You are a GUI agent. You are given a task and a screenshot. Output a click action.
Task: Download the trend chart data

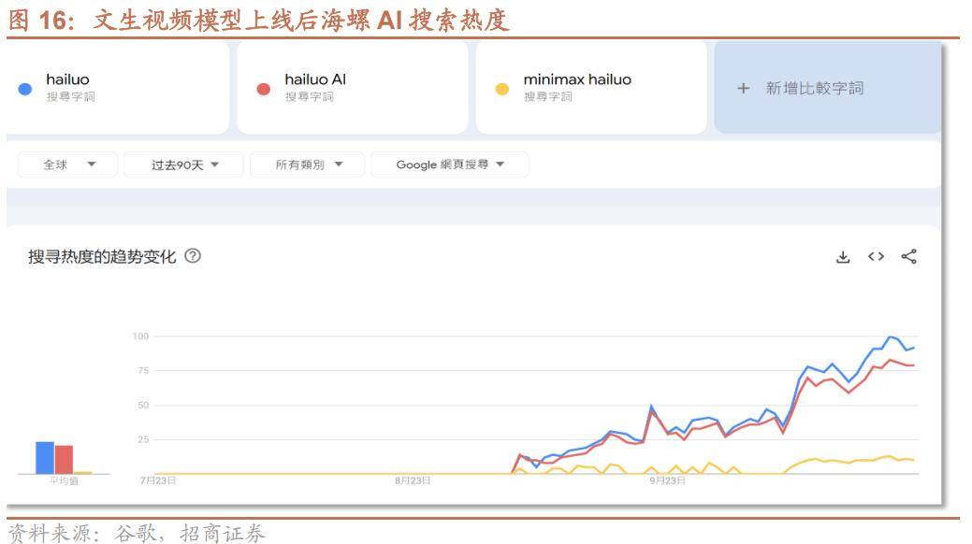pos(843,256)
